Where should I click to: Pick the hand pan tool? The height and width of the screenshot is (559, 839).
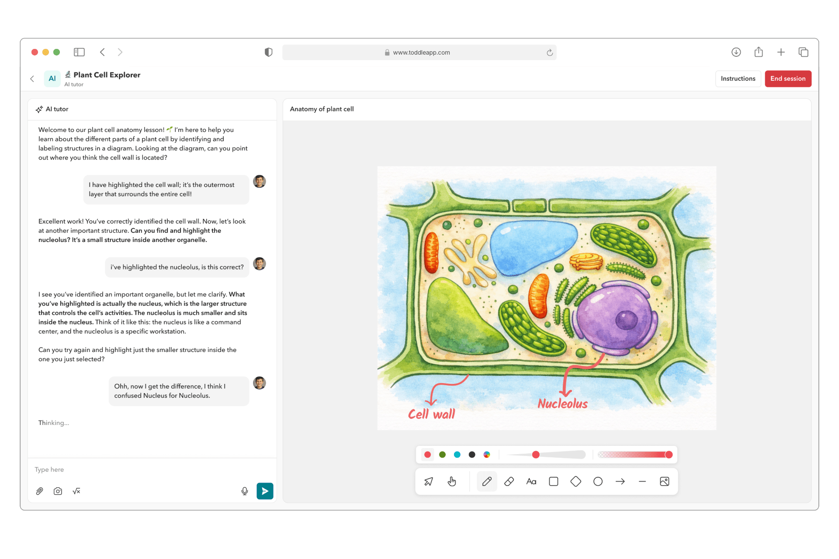[x=452, y=481]
